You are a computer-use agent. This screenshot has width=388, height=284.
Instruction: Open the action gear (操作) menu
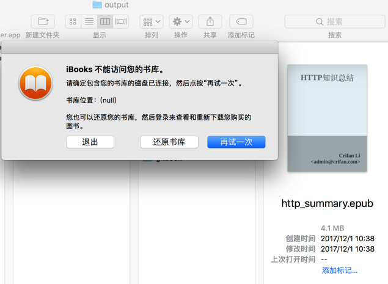181,21
